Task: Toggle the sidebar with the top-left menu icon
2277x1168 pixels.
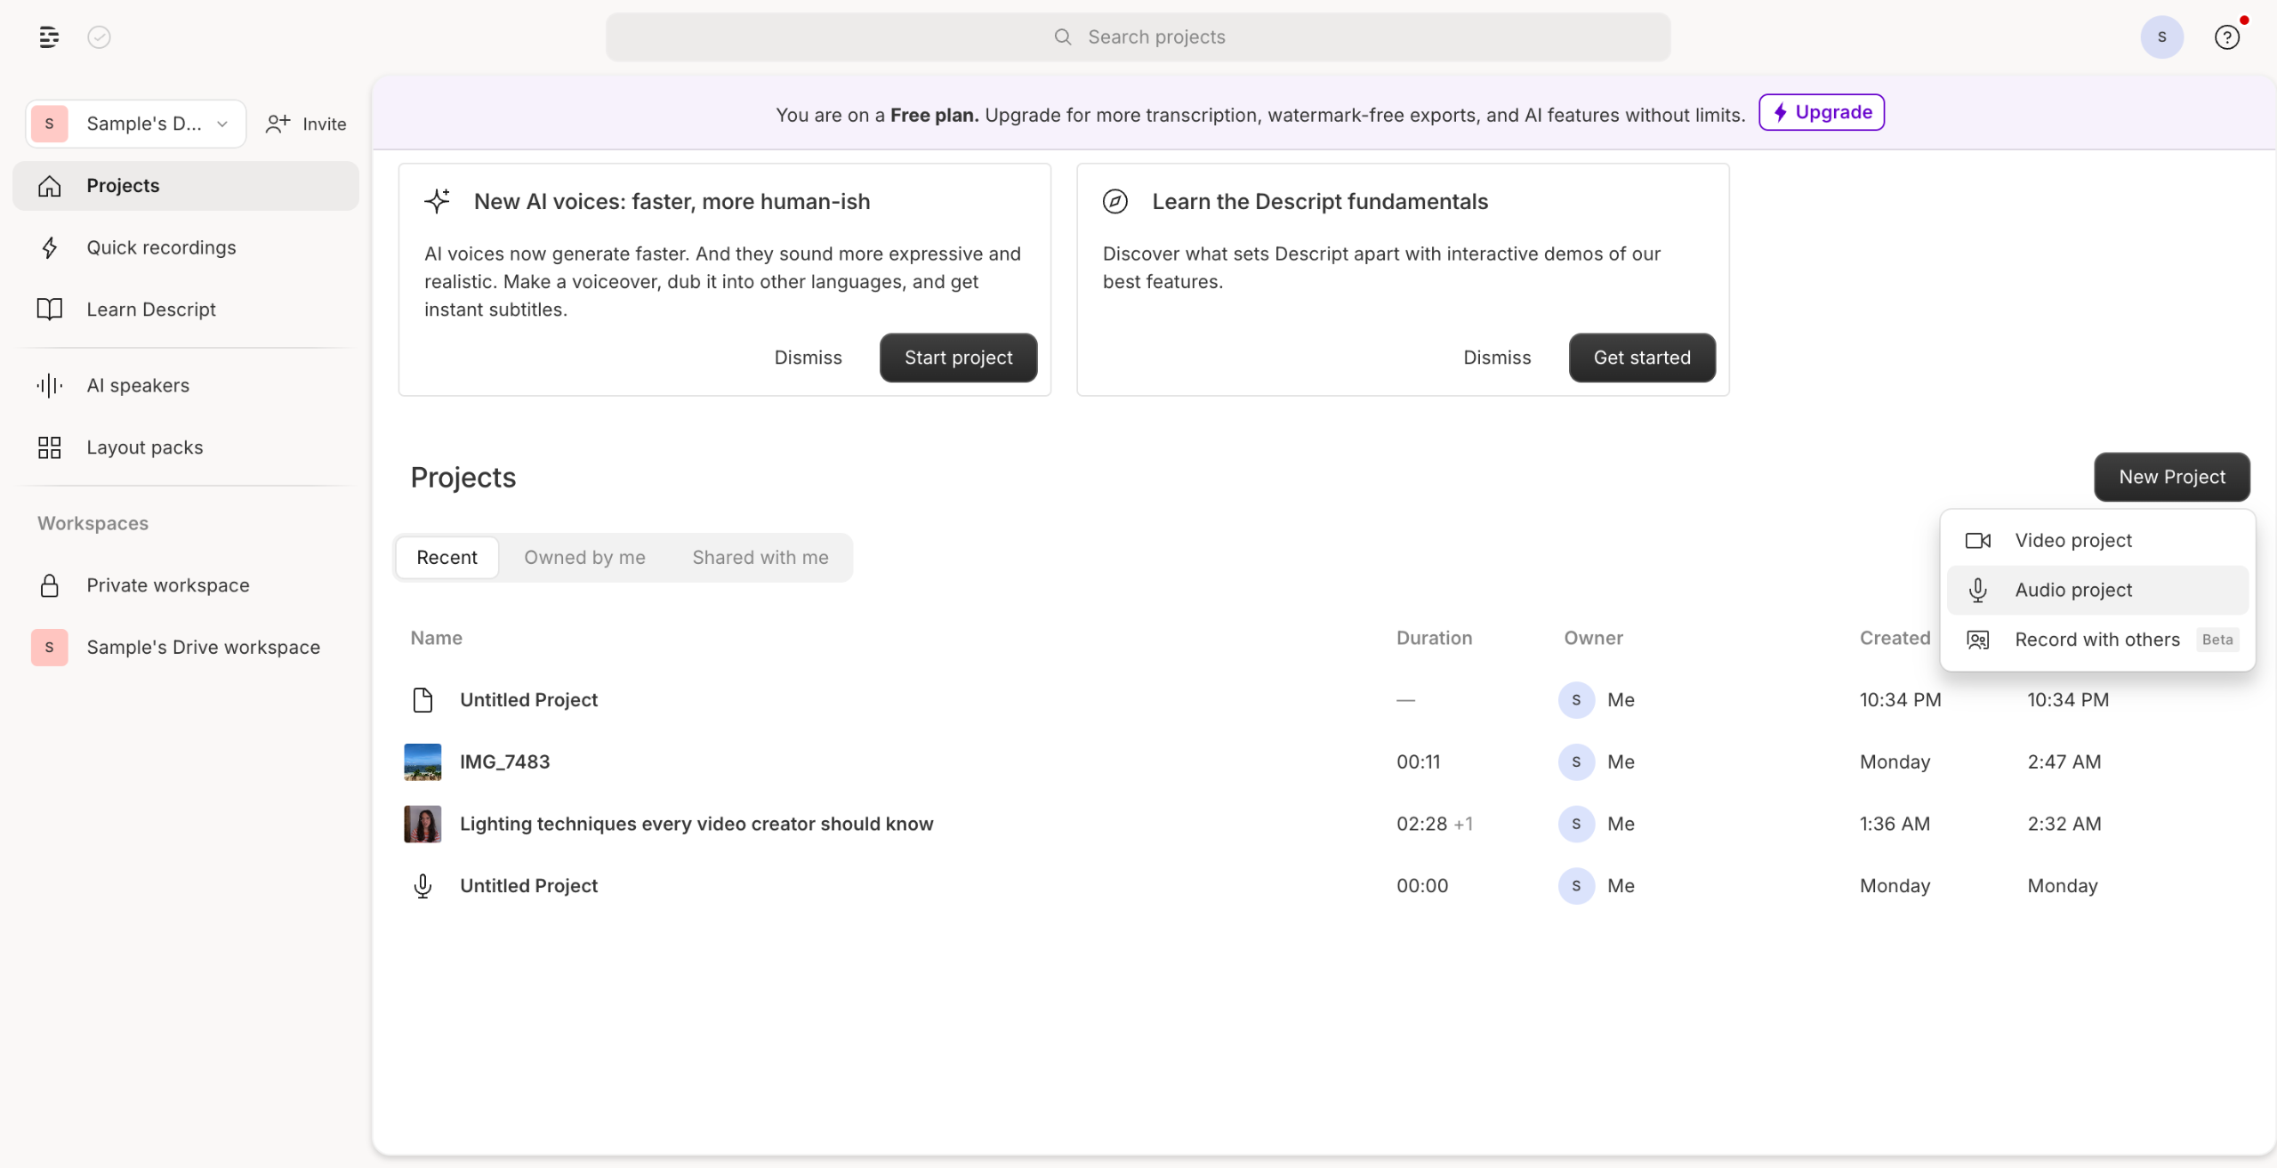Action: point(49,36)
